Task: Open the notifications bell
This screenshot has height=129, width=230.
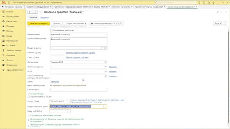Action: coord(199,3)
